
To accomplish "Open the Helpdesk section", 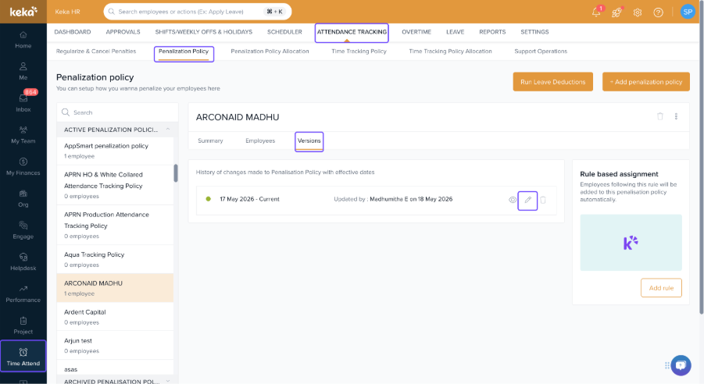I will click(x=23, y=262).
